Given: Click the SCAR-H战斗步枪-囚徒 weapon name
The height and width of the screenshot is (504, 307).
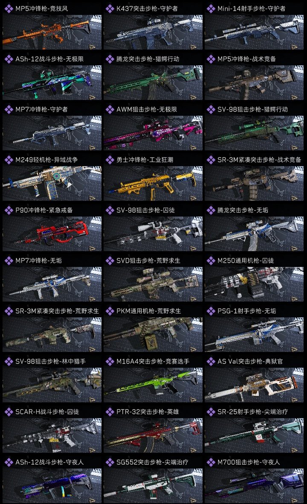Looking at the screenshot, I should point(47,412).
